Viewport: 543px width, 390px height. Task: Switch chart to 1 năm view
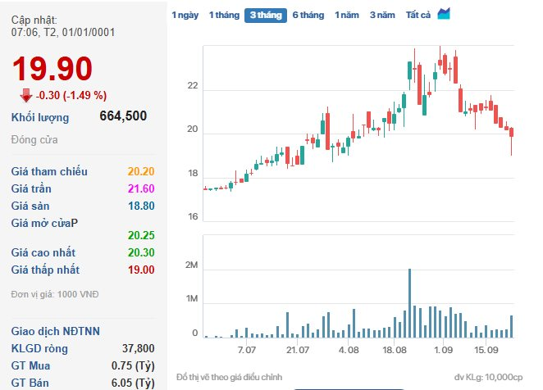pos(346,15)
